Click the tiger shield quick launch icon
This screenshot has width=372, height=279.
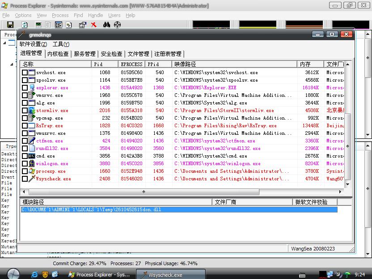(x=45, y=275)
